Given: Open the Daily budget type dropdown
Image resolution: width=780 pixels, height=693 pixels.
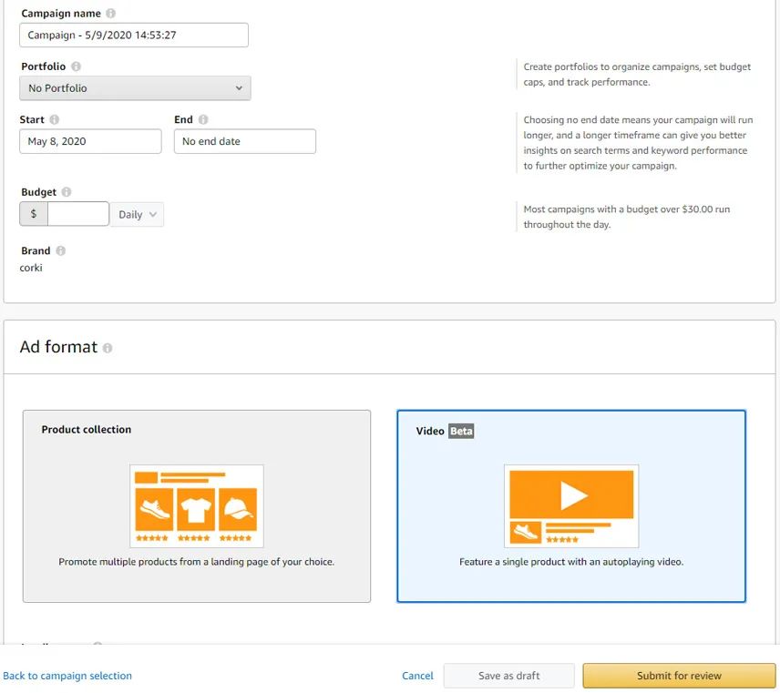Looking at the screenshot, I should [138, 215].
